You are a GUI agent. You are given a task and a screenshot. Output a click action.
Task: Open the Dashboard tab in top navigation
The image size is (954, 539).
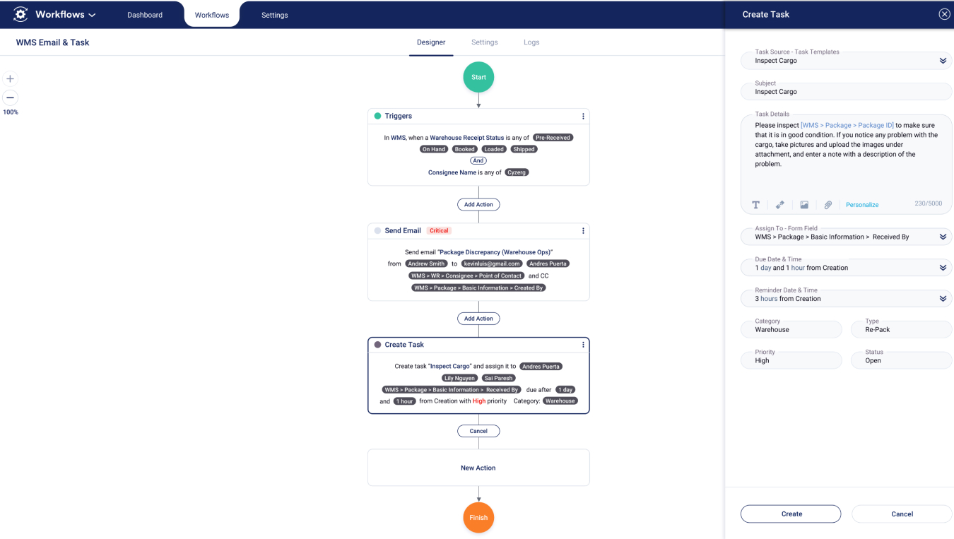coord(145,15)
